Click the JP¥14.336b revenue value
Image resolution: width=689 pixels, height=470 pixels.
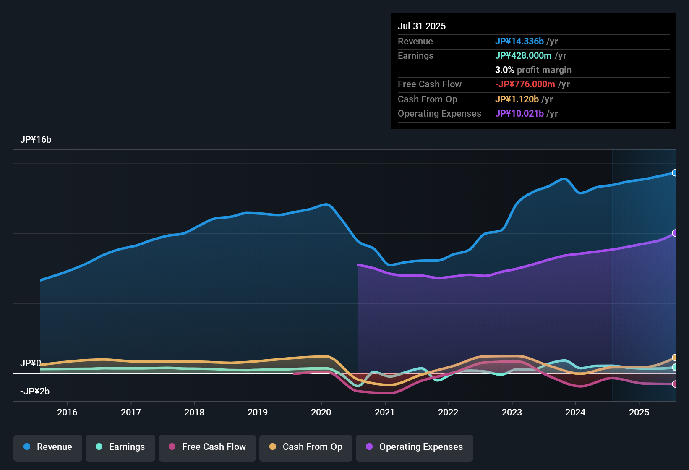(520, 42)
